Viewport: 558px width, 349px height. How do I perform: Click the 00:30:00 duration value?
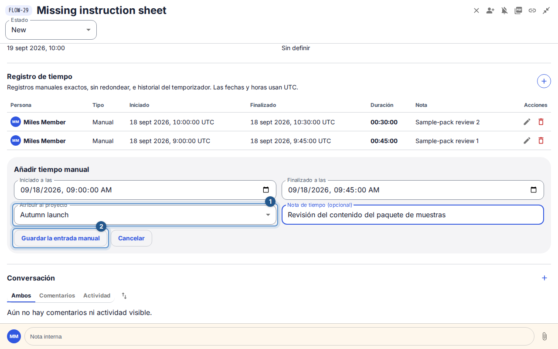(x=384, y=122)
